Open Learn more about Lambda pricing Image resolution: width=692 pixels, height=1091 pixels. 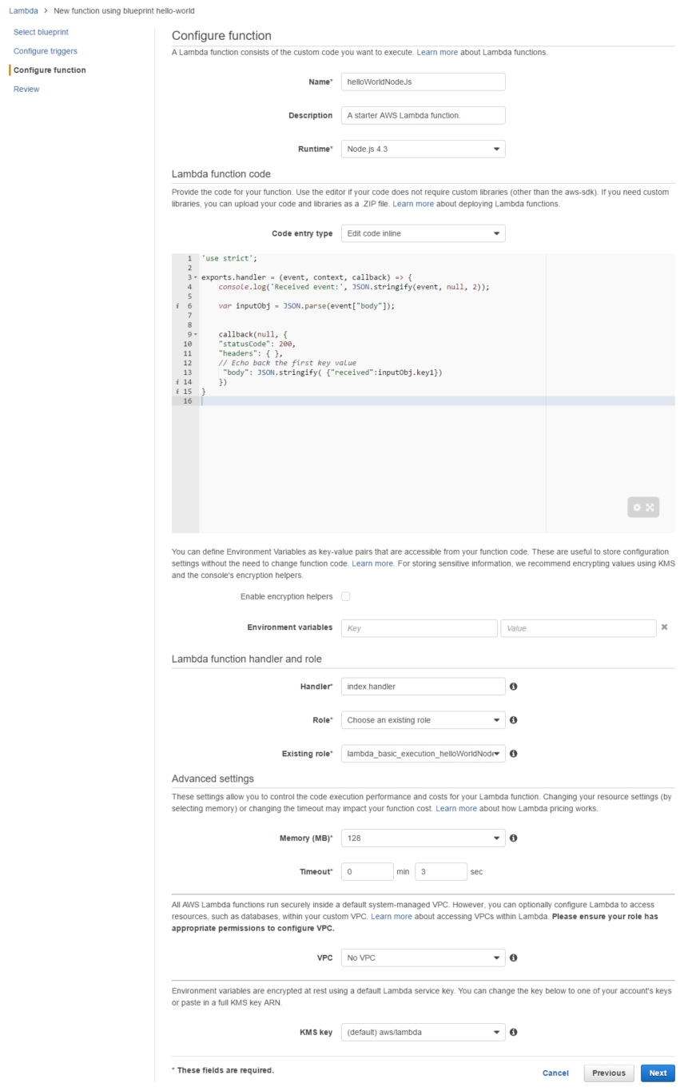(x=456, y=809)
